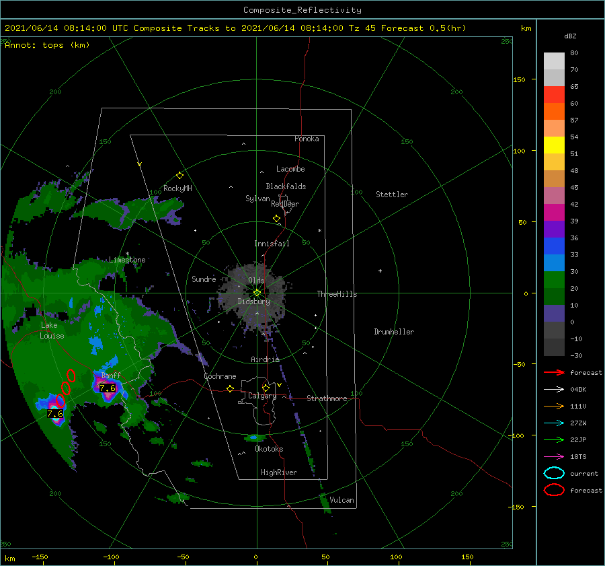The height and width of the screenshot is (566, 605).
Task: Click the white plus marker east of ThreeHills
Action: coord(380,271)
